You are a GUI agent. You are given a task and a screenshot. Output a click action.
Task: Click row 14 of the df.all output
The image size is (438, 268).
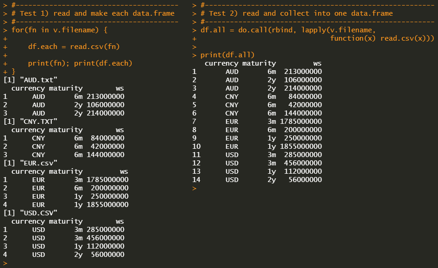point(257,180)
